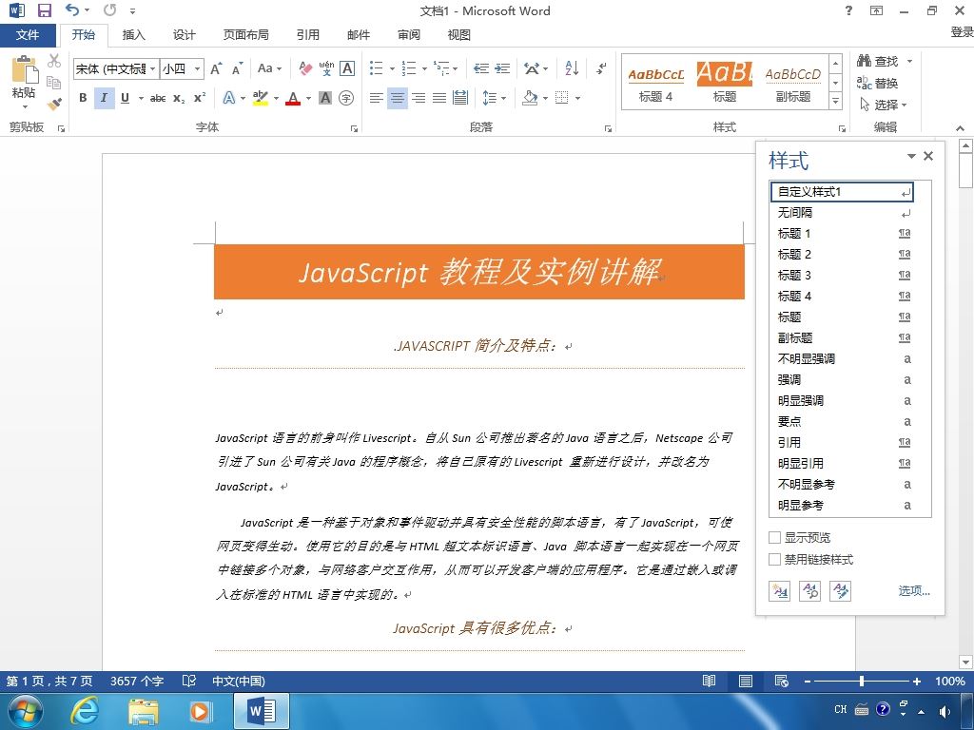The image size is (974, 730).
Task: Switch to Read Mode view in status bar
Action: click(x=709, y=681)
